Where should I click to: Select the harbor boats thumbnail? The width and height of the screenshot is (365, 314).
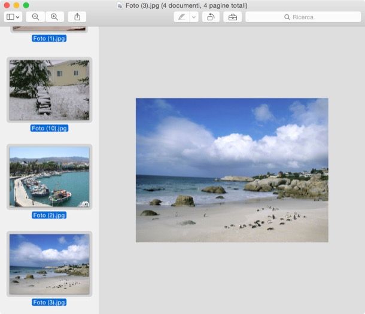49,177
